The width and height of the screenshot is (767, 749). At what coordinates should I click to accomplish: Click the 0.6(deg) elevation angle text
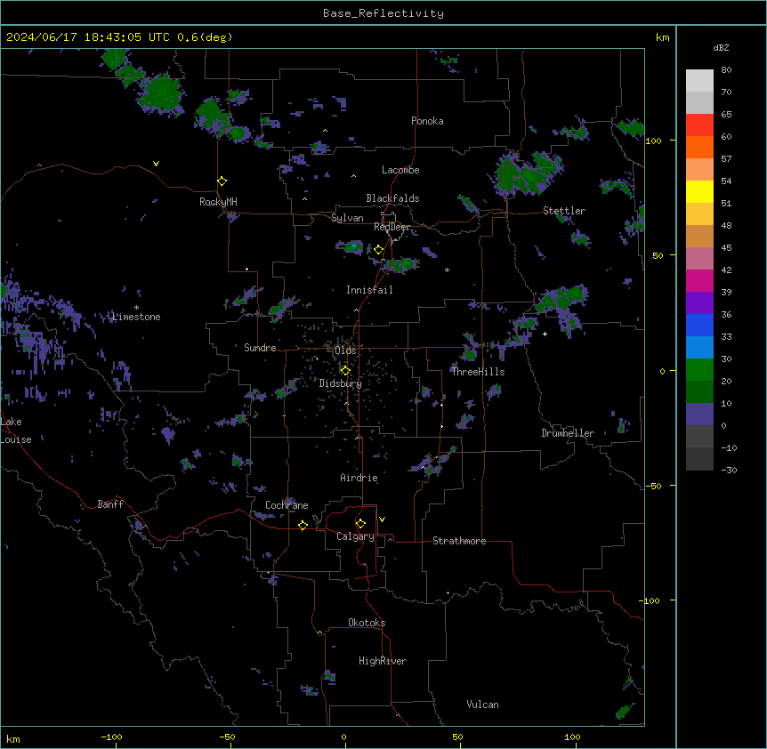(205, 37)
